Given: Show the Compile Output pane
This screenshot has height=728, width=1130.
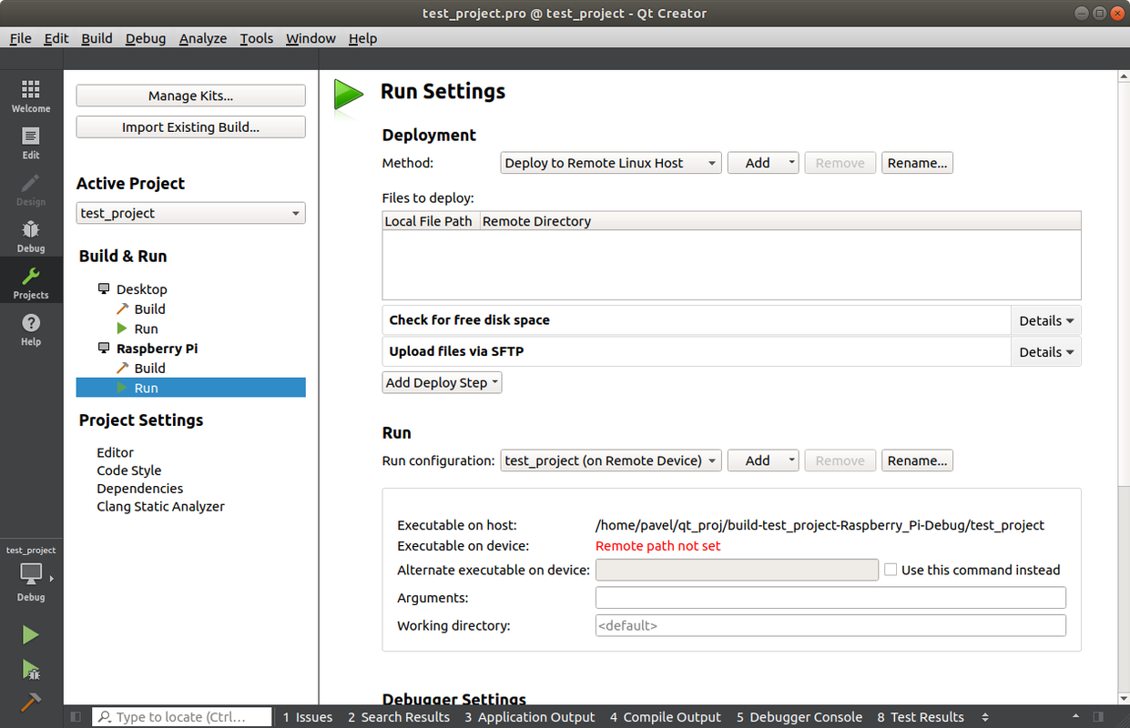Looking at the screenshot, I should tap(666, 717).
